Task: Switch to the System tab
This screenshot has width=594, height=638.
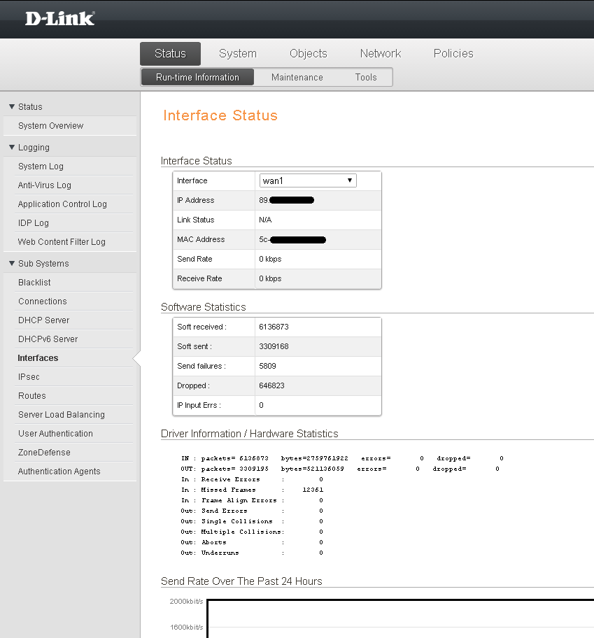Action: 237,54
